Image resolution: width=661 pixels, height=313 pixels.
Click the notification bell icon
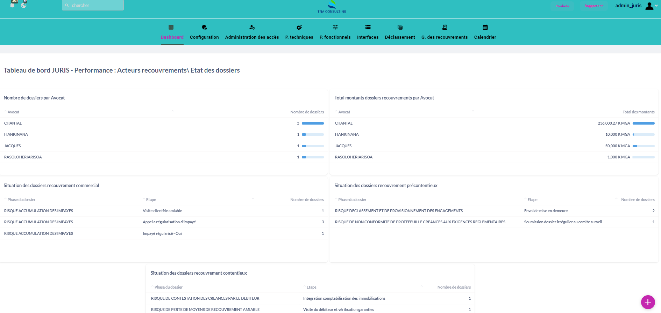click(x=12, y=5)
